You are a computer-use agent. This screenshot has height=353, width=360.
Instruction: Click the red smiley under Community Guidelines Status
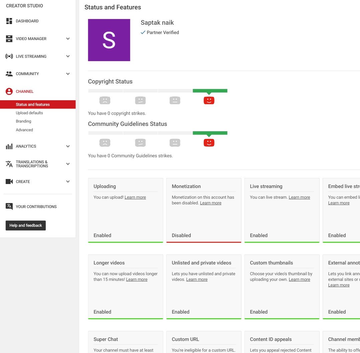pos(209,143)
